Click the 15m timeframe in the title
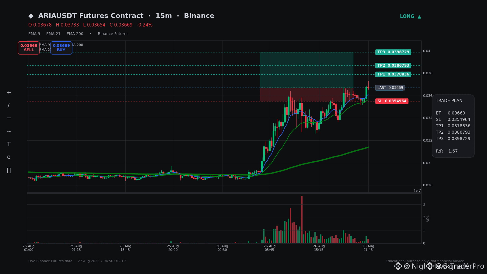487x274 pixels. coord(164,16)
